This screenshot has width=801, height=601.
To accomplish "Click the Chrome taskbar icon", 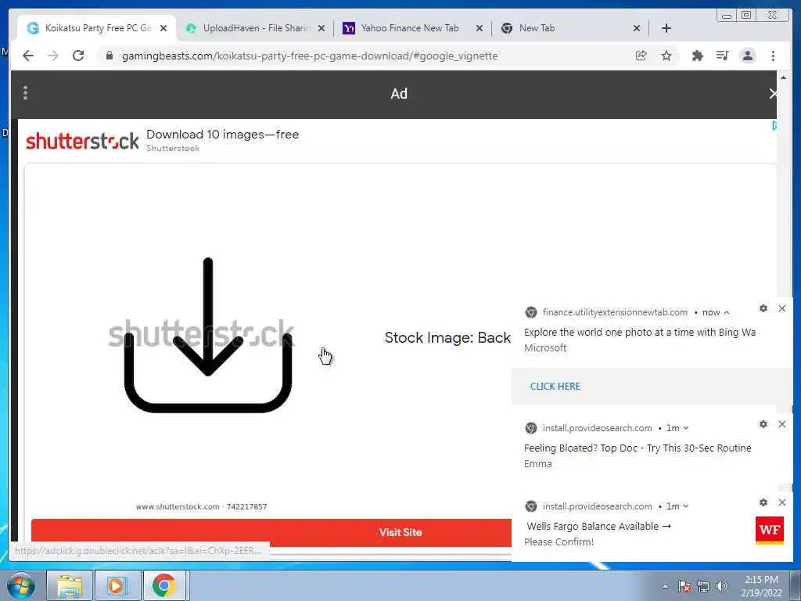I will [164, 585].
